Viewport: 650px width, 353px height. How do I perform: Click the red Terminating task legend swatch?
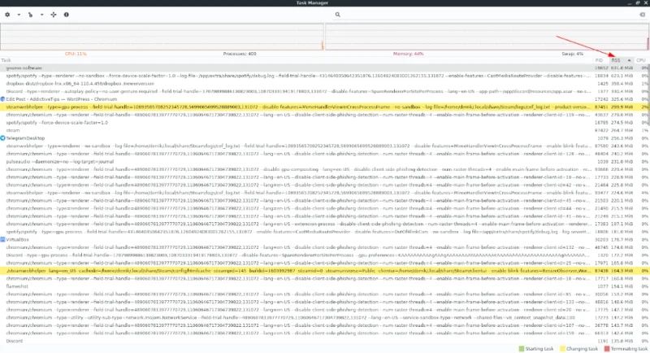click(607, 349)
